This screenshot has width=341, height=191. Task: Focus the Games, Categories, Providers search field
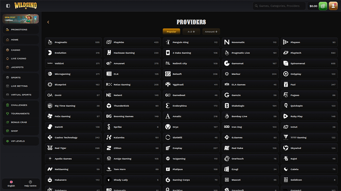click(x=279, y=6)
